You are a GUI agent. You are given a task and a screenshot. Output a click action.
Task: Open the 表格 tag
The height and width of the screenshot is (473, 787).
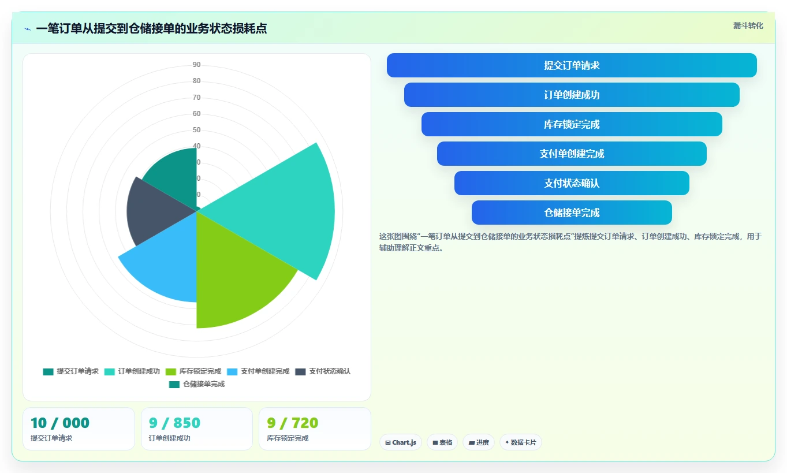point(442,442)
